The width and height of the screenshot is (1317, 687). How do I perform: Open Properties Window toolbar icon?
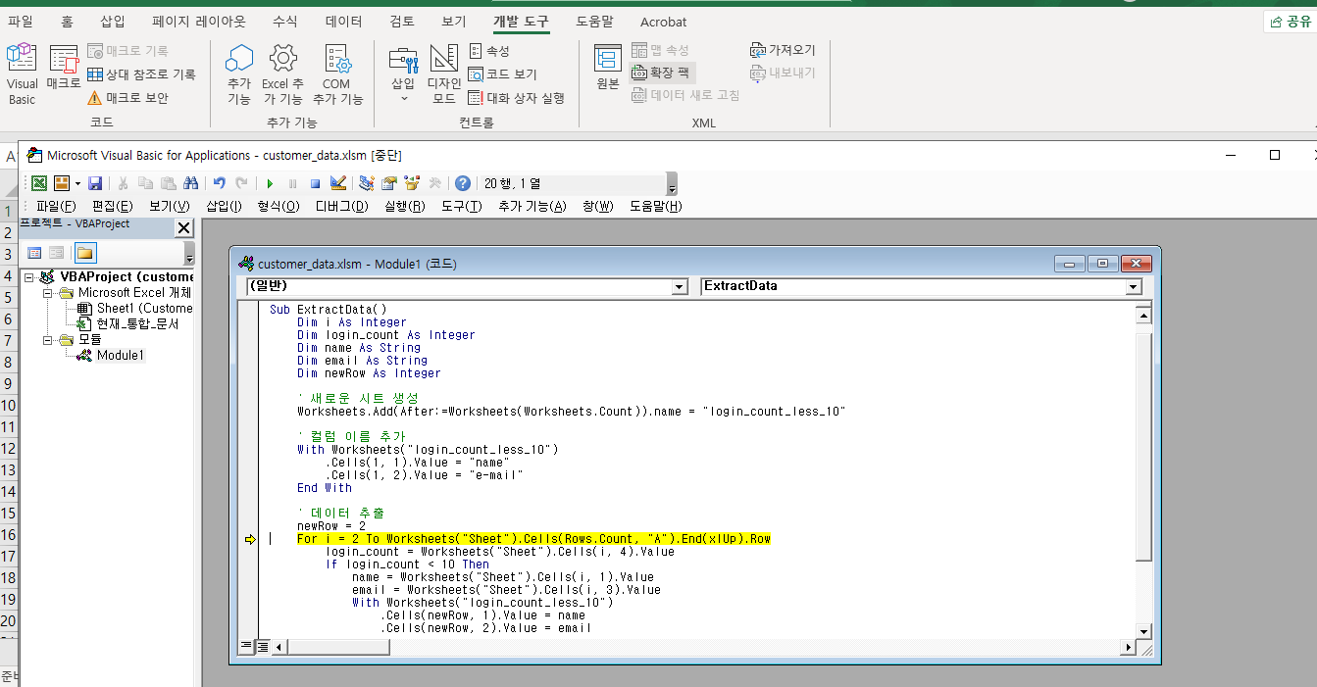pyautogui.click(x=389, y=183)
